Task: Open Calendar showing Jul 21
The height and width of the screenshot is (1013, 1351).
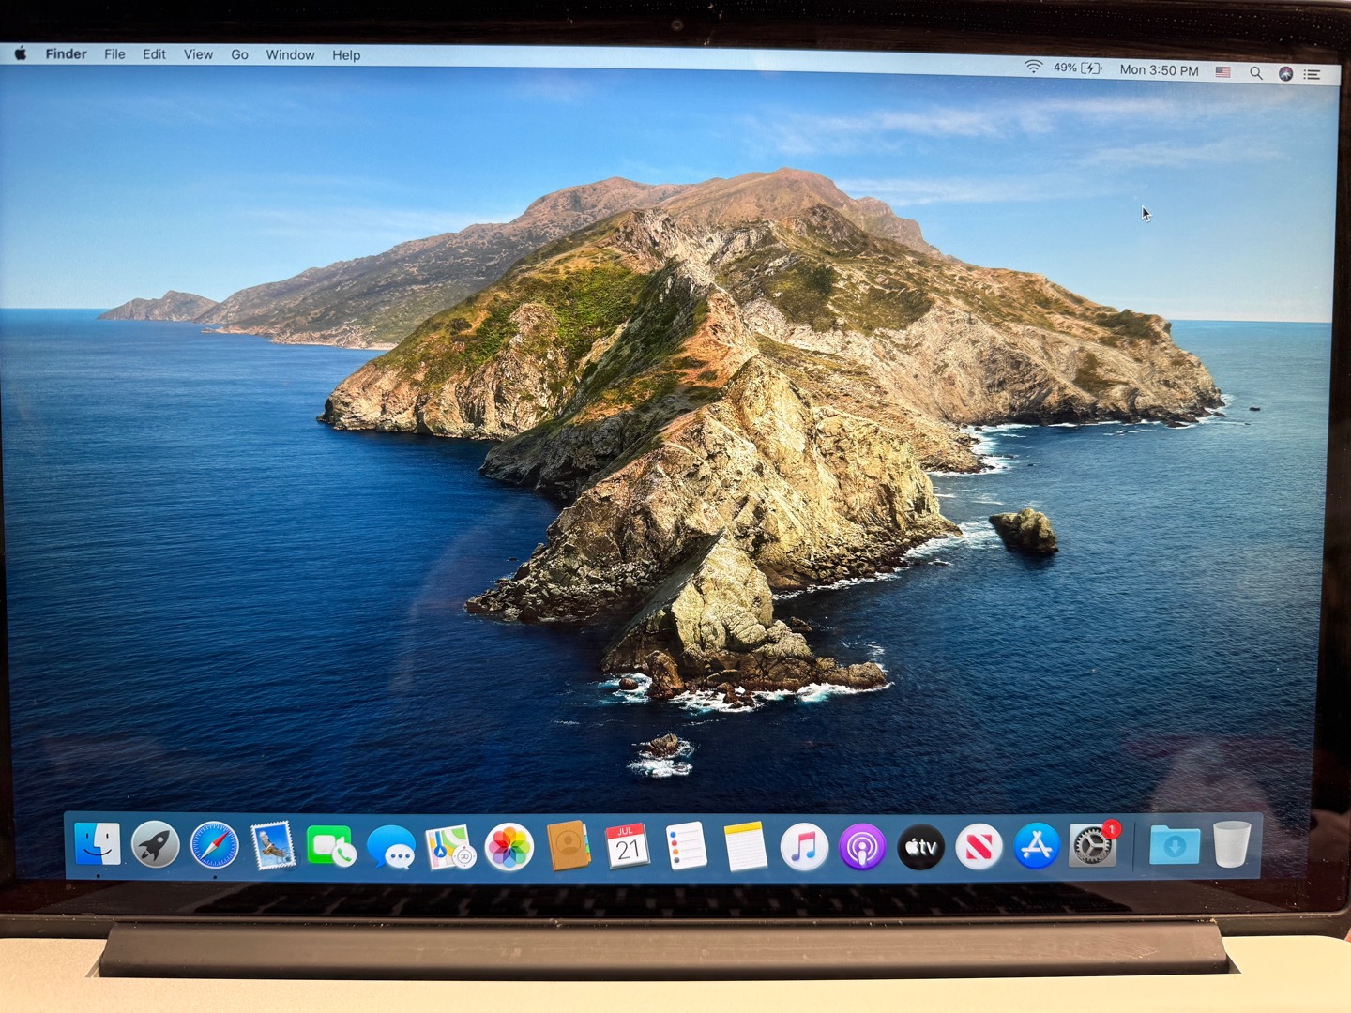Action: 627,847
